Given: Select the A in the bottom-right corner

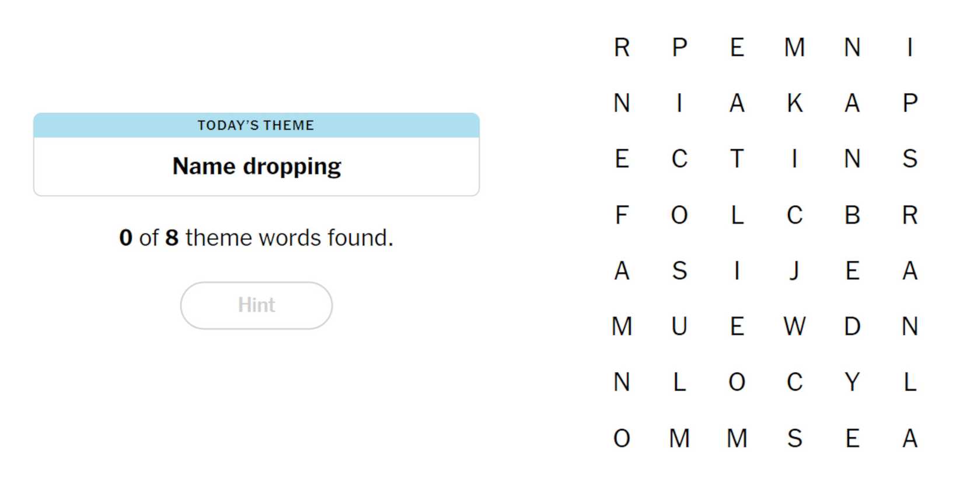Looking at the screenshot, I should tap(909, 438).
